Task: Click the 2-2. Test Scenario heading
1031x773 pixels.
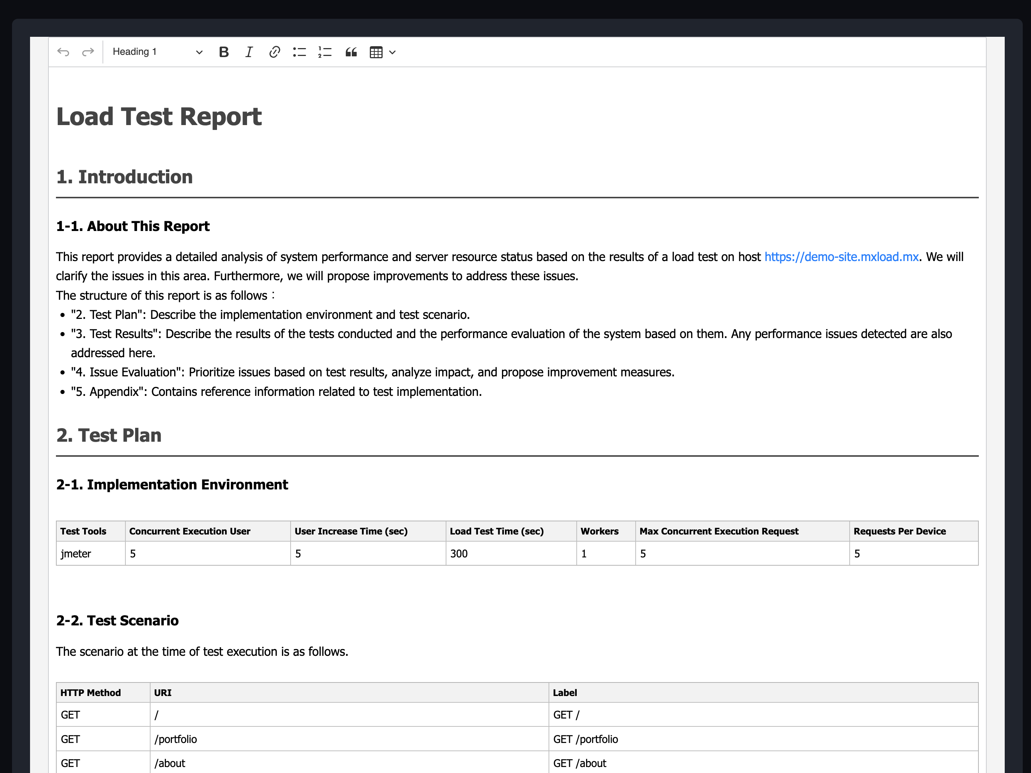Action: pyautogui.click(x=118, y=621)
